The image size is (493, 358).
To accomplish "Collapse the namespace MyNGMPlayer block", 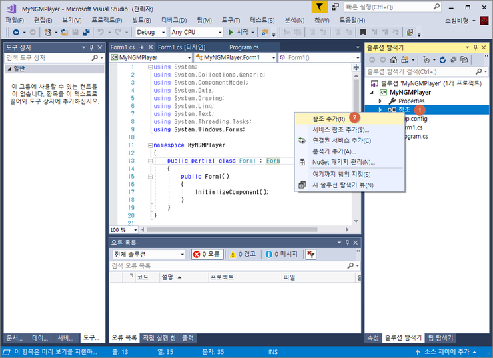I will [151, 145].
